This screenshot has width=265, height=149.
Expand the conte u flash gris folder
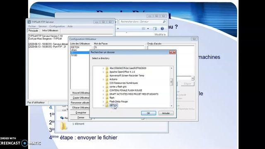click(103, 87)
